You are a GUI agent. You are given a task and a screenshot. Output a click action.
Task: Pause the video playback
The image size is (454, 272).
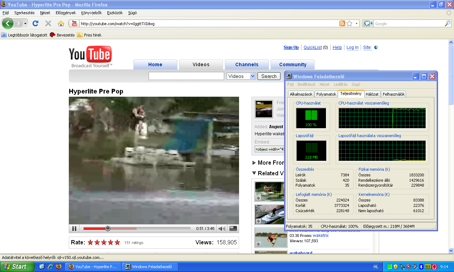[74, 229]
